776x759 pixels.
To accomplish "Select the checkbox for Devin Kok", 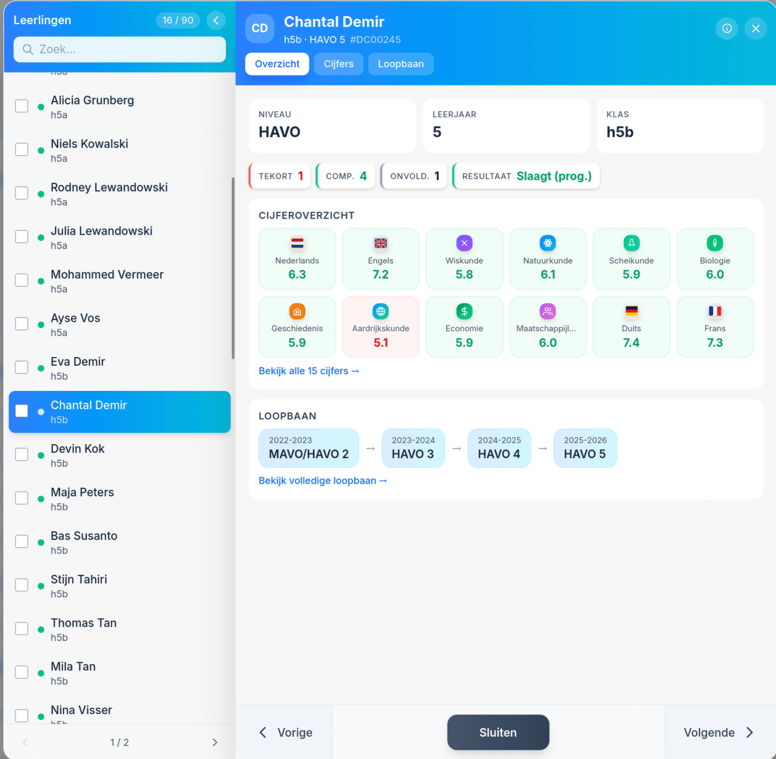I will [21, 454].
